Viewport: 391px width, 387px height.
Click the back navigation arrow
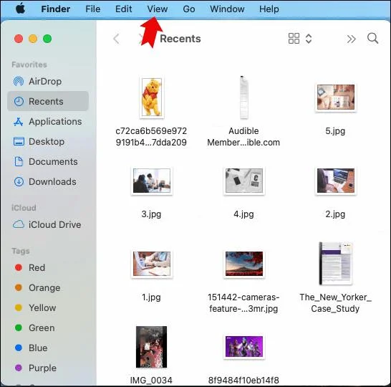point(116,39)
